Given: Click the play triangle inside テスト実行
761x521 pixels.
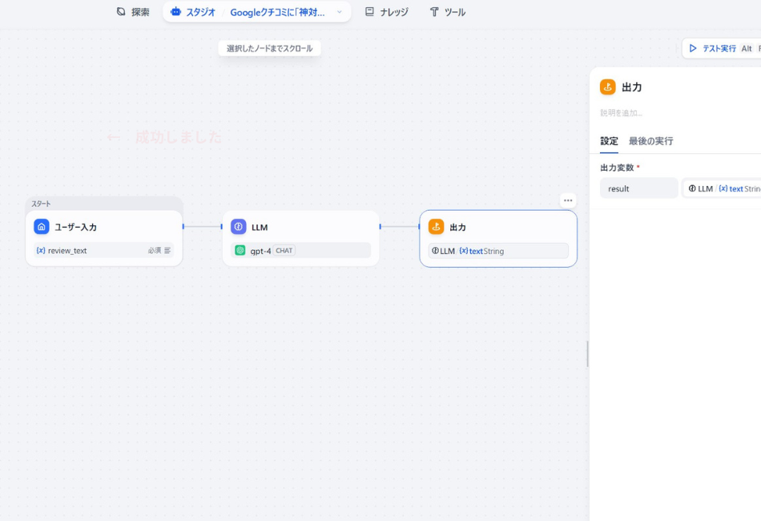Looking at the screenshot, I should 692,48.
